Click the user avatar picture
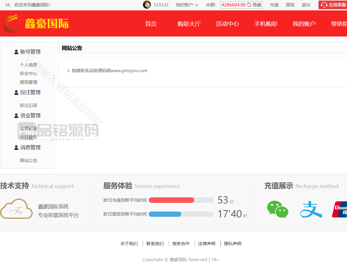This screenshot has width=347, height=262. pos(147,5)
